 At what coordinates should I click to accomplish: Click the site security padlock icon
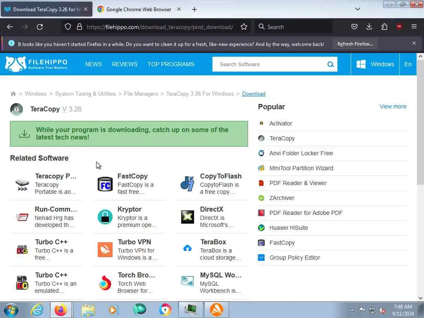click(79, 27)
